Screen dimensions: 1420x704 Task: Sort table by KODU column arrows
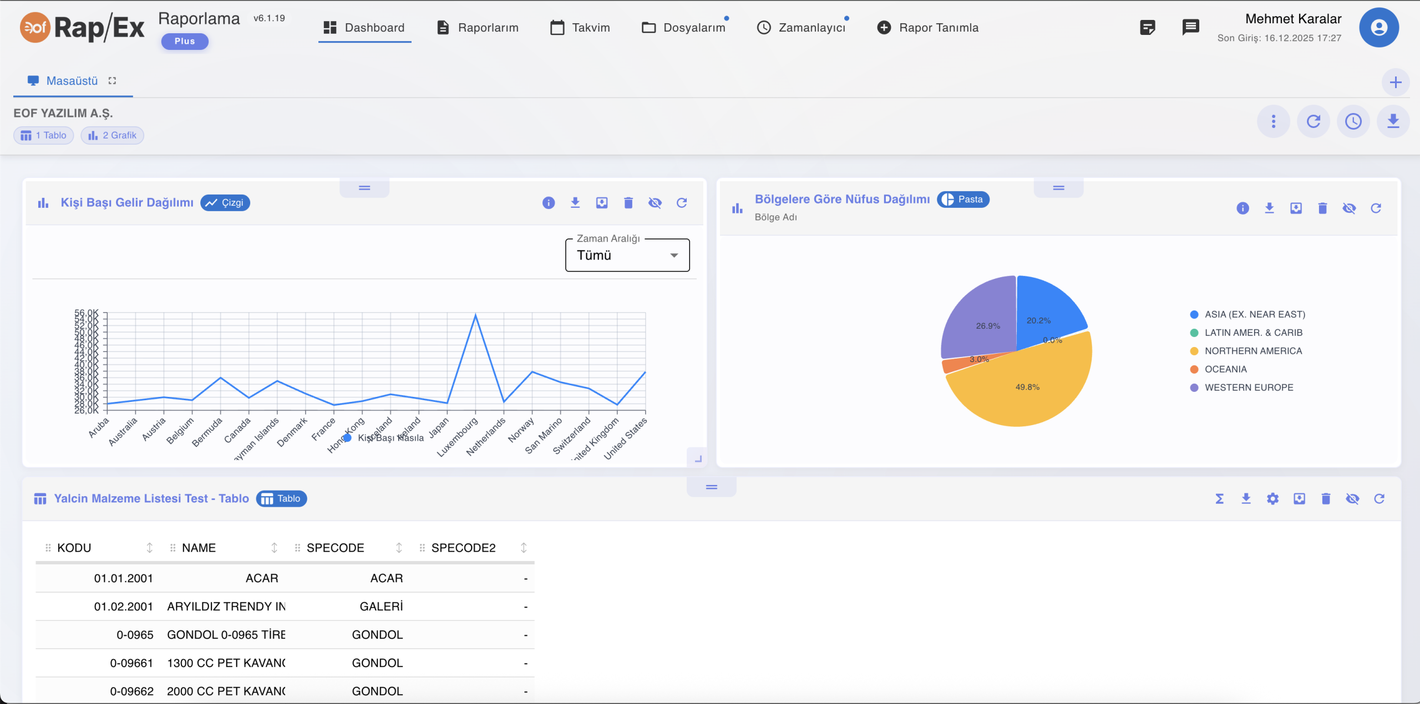click(x=149, y=548)
